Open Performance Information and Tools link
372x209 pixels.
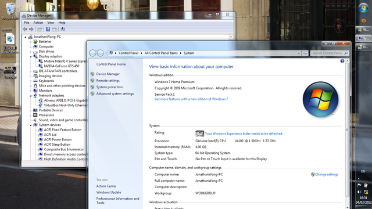coord(117,200)
